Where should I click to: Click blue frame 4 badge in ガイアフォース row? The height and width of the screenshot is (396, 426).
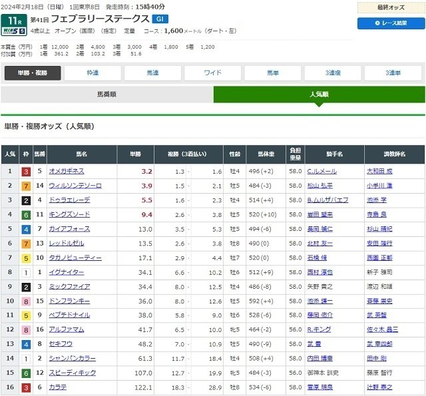(x=26, y=230)
